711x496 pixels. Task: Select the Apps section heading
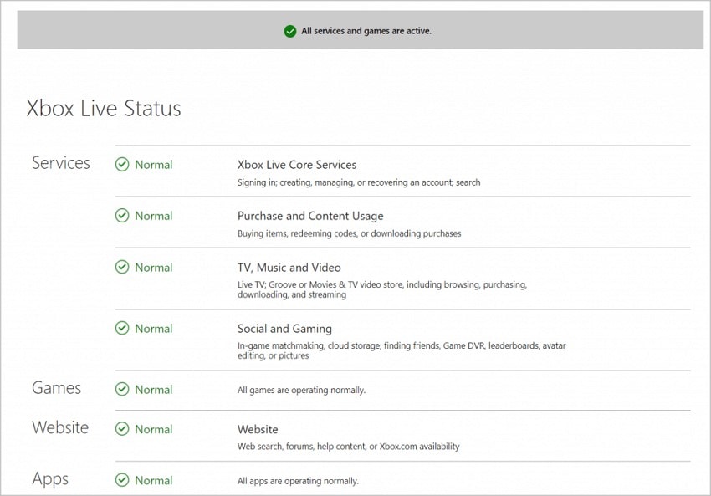[x=50, y=478]
